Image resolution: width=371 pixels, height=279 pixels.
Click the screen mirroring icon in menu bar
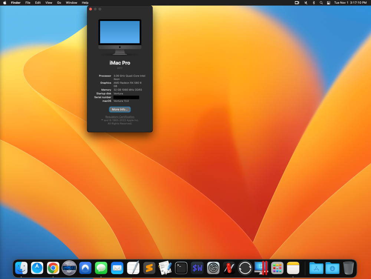pyautogui.click(x=297, y=3)
